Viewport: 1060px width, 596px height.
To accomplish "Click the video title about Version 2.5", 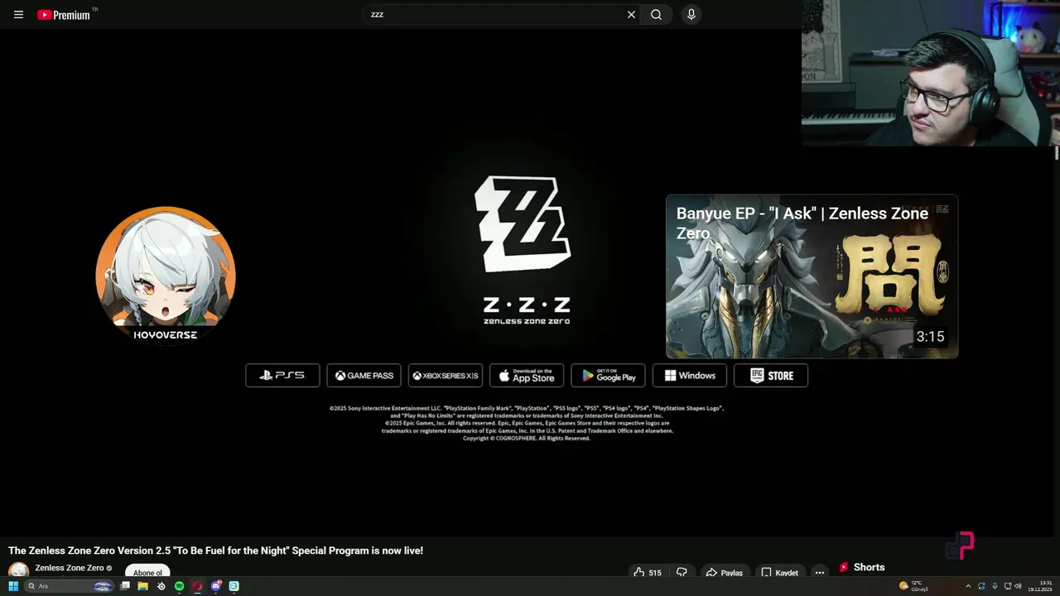I will (215, 550).
